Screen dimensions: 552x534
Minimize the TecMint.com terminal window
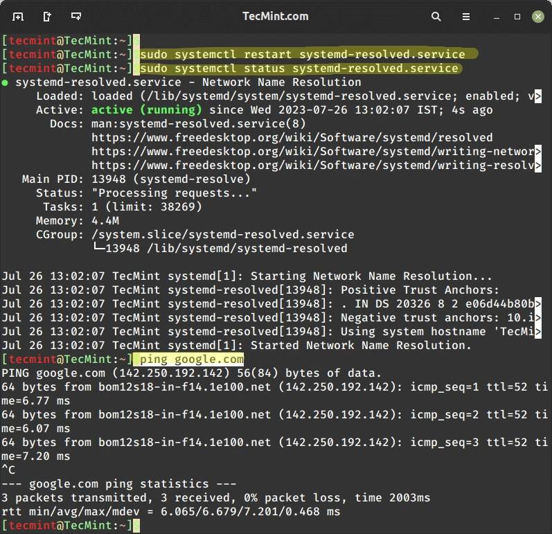point(497,17)
